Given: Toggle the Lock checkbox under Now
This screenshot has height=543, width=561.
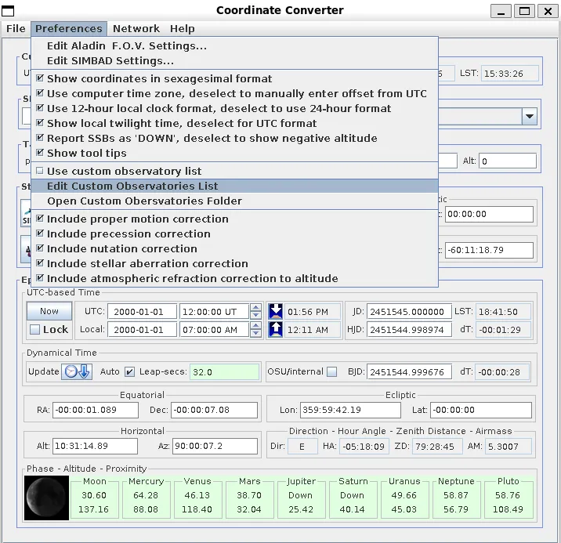Looking at the screenshot, I should click(x=34, y=330).
